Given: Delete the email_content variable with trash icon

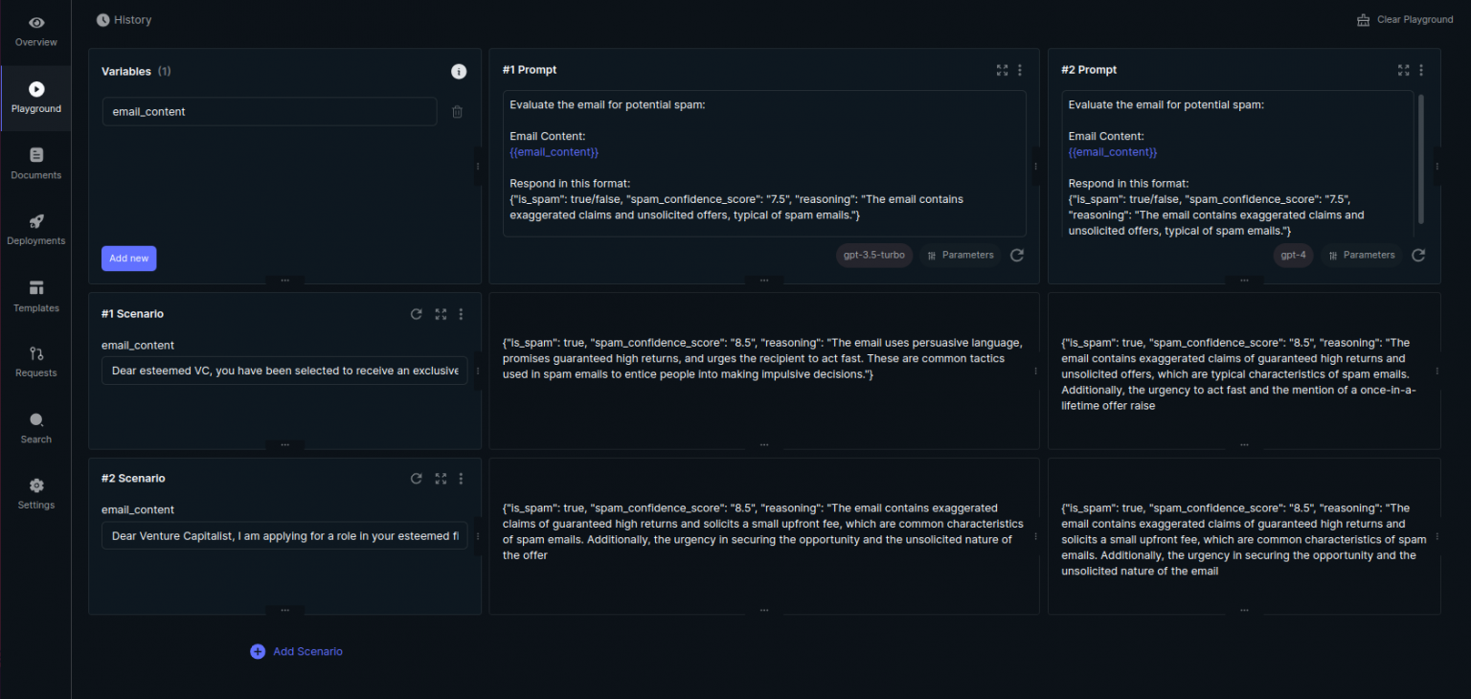Looking at the screenshot, I should point(457,111).
